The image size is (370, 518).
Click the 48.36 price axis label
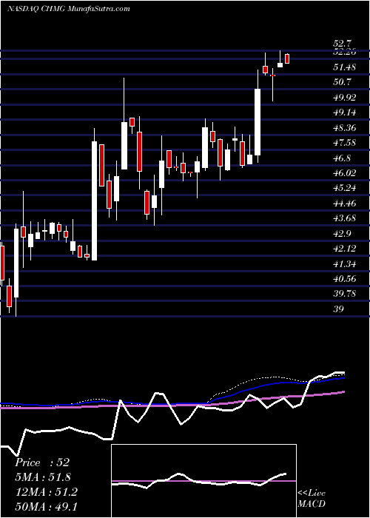point(345,128)
